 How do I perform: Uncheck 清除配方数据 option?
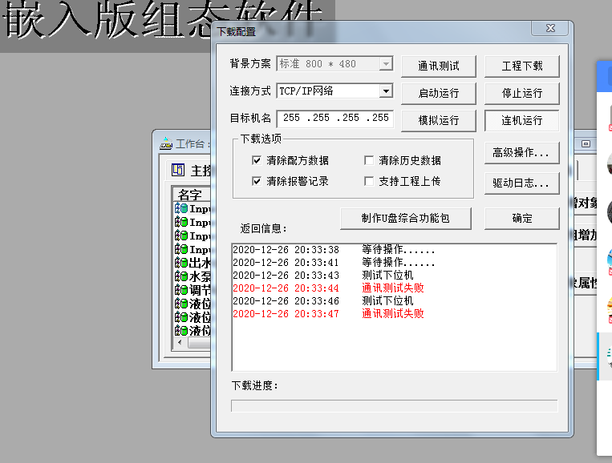click(257, 160)
